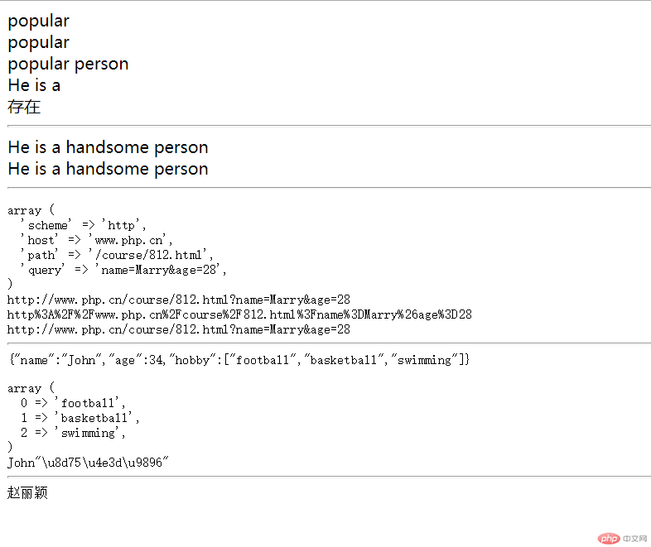Click the John"\u8d75\u4e3d\u9896" output line

pos(88,463)
